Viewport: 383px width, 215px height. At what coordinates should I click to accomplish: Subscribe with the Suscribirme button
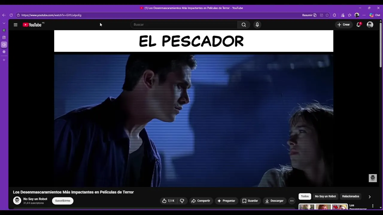[x=63, y=201]
